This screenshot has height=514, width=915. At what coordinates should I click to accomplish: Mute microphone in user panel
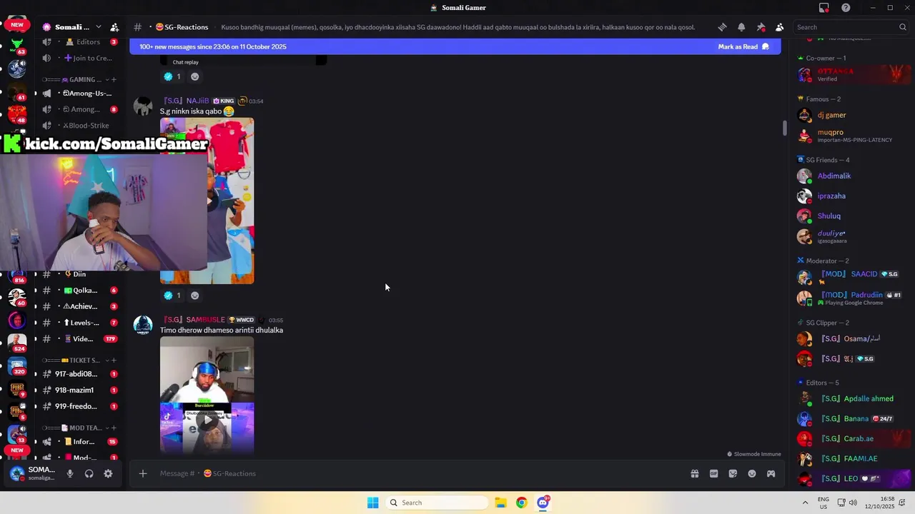(70, 473)
